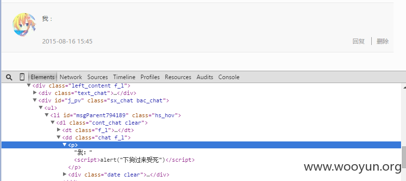406x181 pixels.
Task: Click the 回复 reply link
Action: pyautogui.click(x=358, y=41)
